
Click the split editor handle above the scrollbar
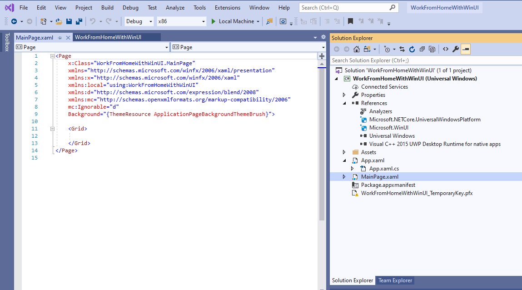[x=322, y=56]
